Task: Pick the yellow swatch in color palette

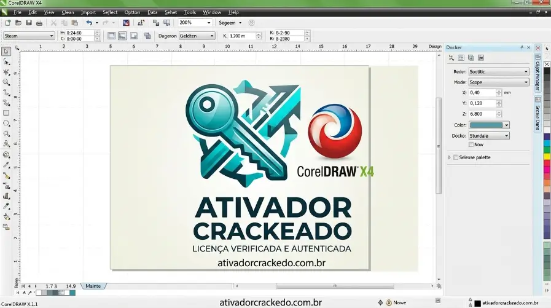Action: point(547,156)
